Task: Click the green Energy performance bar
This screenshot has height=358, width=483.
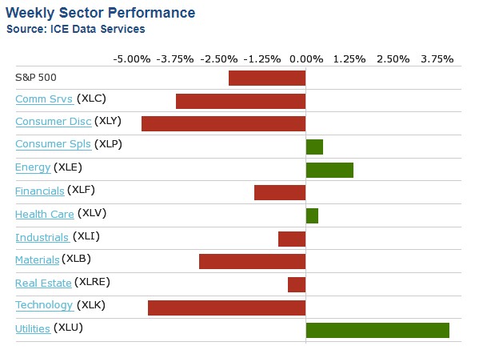Action: tap(329, 170)
